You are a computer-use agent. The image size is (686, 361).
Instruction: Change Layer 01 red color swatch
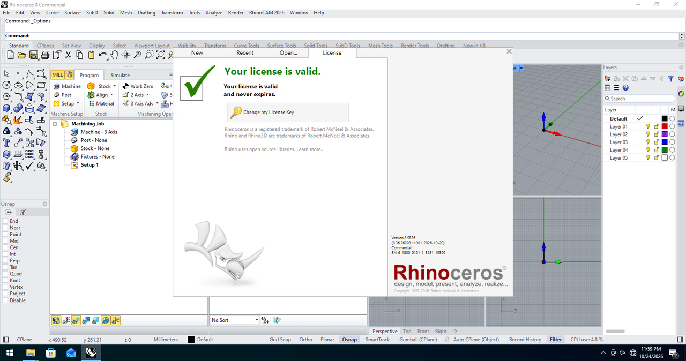(x=665, y=126)
